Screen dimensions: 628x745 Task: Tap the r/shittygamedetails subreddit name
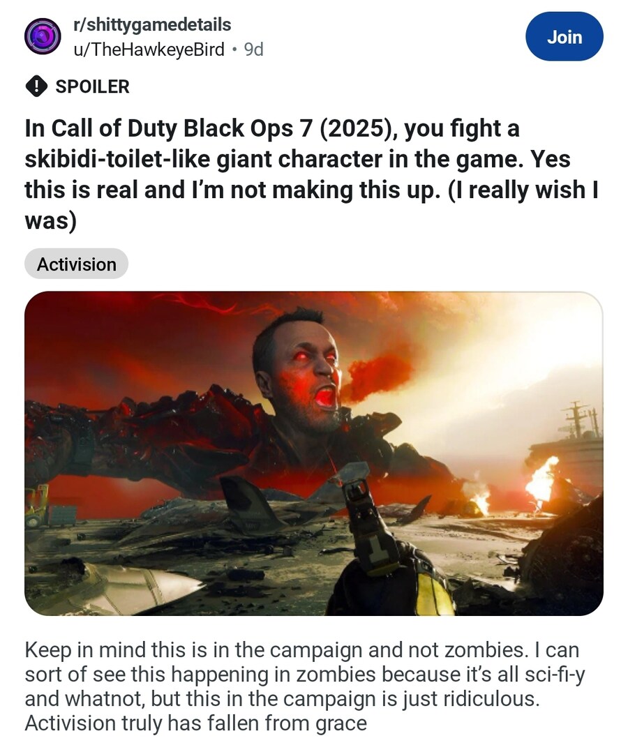152,24
